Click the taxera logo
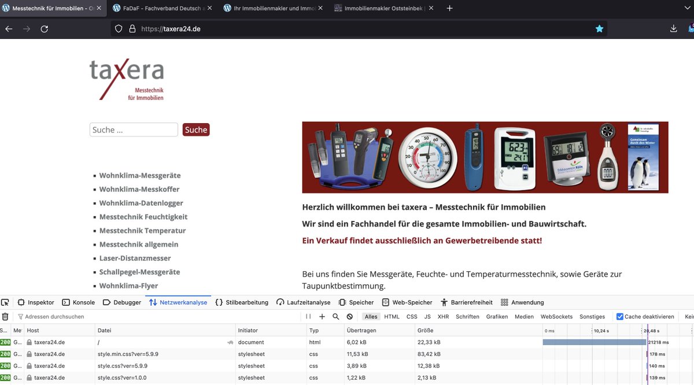 127,79
